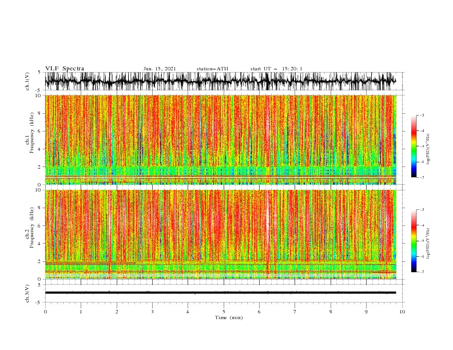Click the "VLF Spectra" plot title

click(x=65, y=69)
